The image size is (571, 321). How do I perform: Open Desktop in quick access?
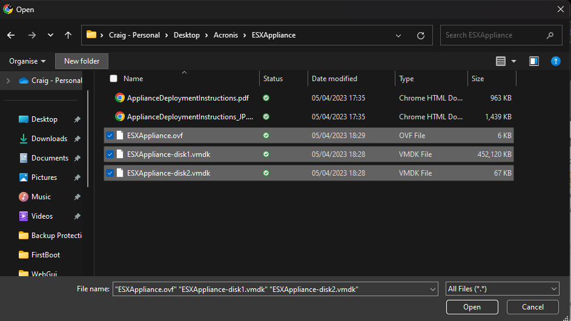(x=44, y=119)
